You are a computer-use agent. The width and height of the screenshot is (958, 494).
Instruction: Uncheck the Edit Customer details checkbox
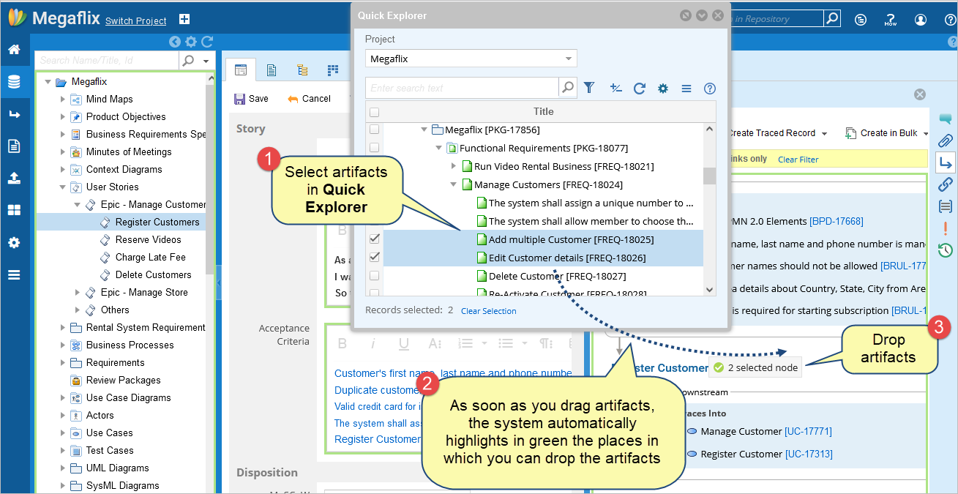375,258
